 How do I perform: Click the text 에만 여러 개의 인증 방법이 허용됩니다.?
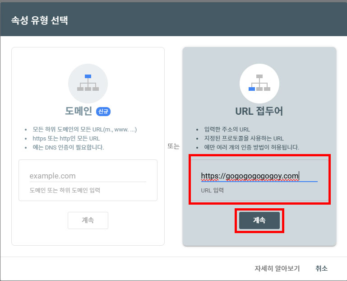[x=252, y=147]
